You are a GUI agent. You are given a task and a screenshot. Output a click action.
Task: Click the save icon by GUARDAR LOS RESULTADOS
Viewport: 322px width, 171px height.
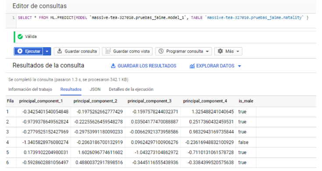(x=113, y=66)
